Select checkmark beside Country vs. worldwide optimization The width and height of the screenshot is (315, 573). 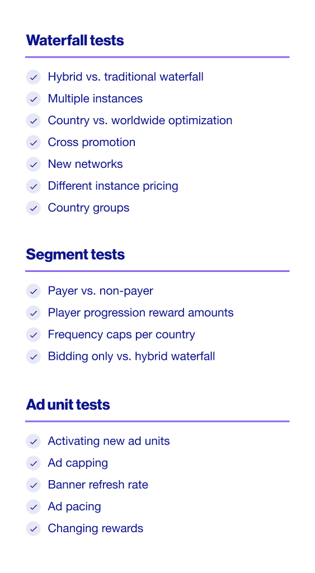[33, 121]
